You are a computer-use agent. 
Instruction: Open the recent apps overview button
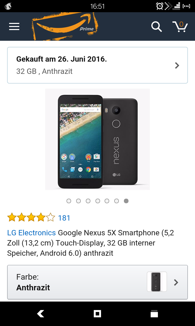(x=154, y=314)
